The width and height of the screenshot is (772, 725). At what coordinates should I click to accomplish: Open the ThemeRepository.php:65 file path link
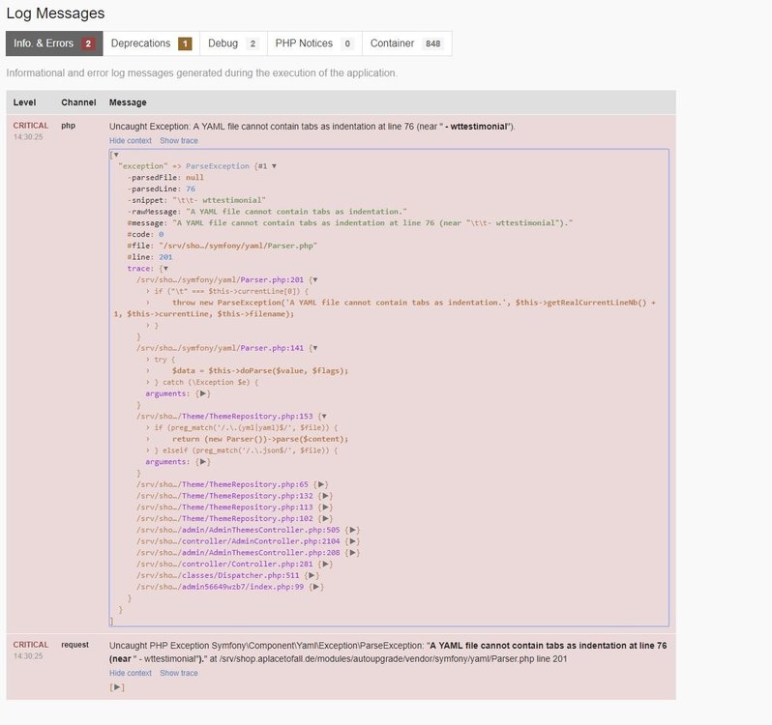tap(223, 484)
